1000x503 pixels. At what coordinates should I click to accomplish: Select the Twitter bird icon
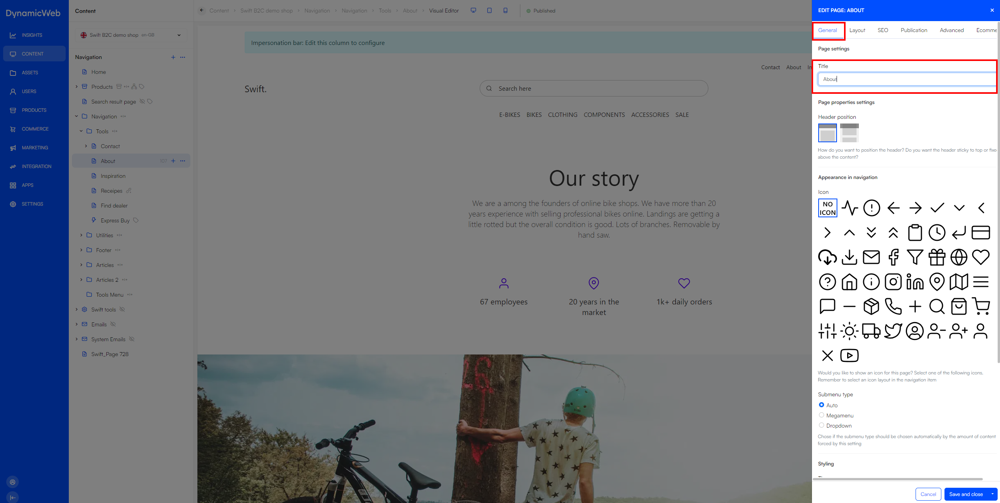(893, 331)
